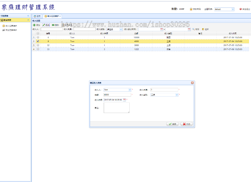This screenshot has width=251, height=182.
Task: Click the save button in dialog
Action: click(x=172, y=124)
